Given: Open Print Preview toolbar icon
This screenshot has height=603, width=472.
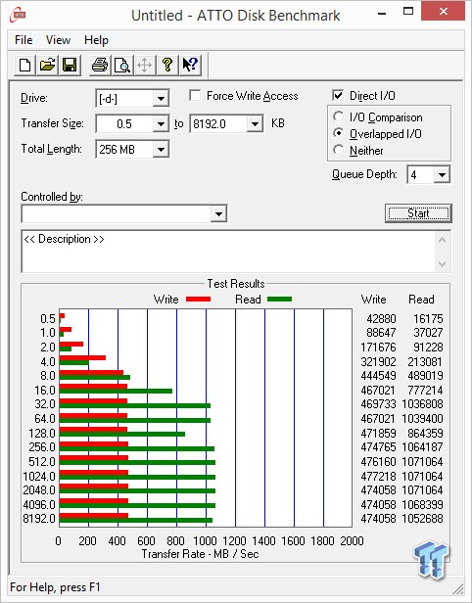Looking at the screenshot, I should tap(122, 65).
